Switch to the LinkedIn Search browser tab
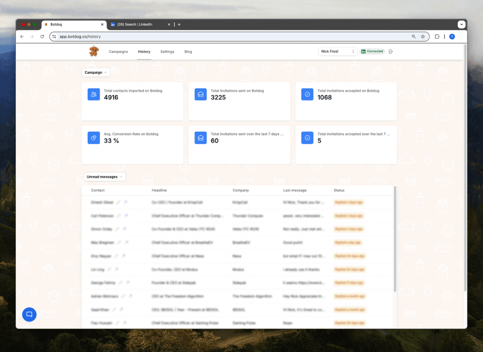The image size is (483, 352). (x=139, y=25)
